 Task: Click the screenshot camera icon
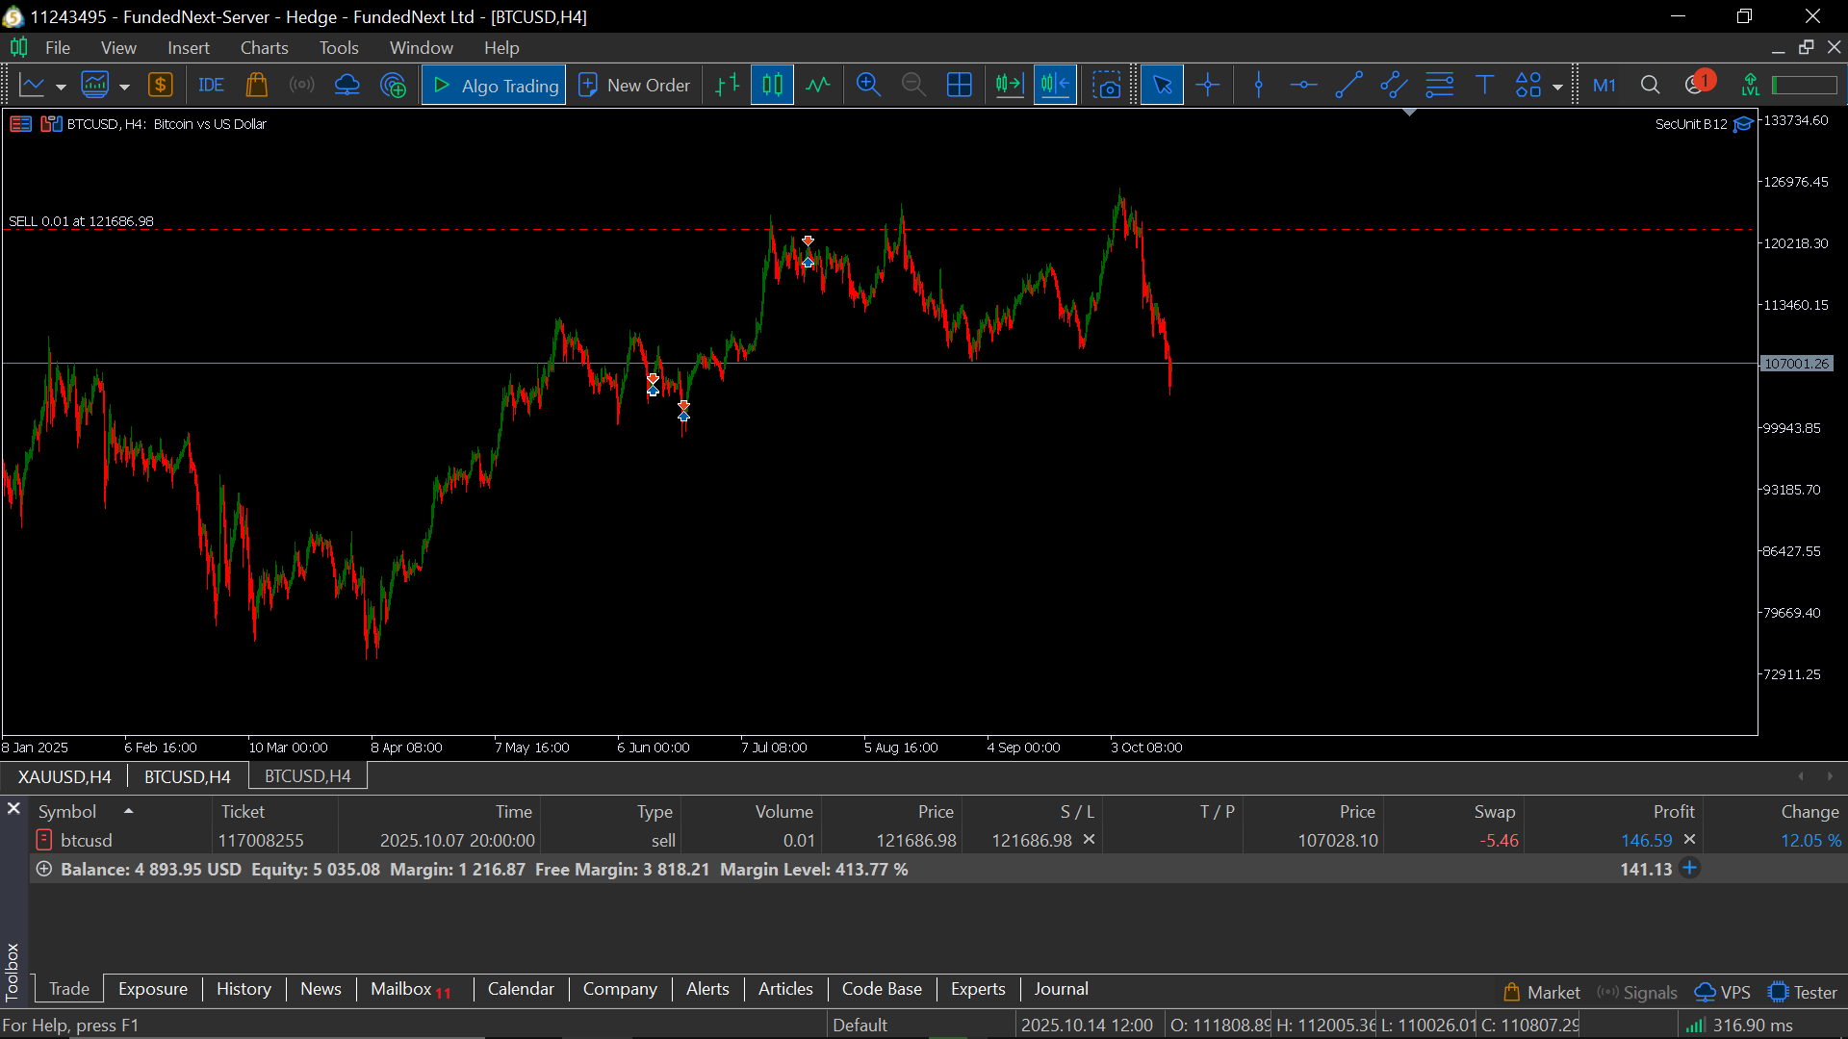pyautogui.click(x=1107, y=86)
